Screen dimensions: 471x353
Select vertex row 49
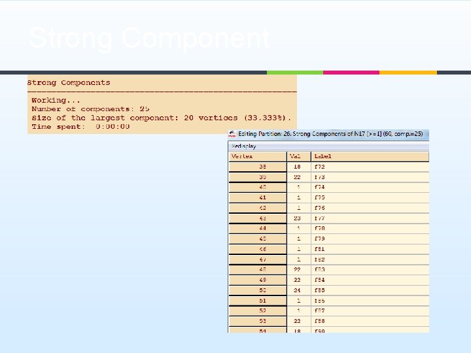tap(258, 280)
